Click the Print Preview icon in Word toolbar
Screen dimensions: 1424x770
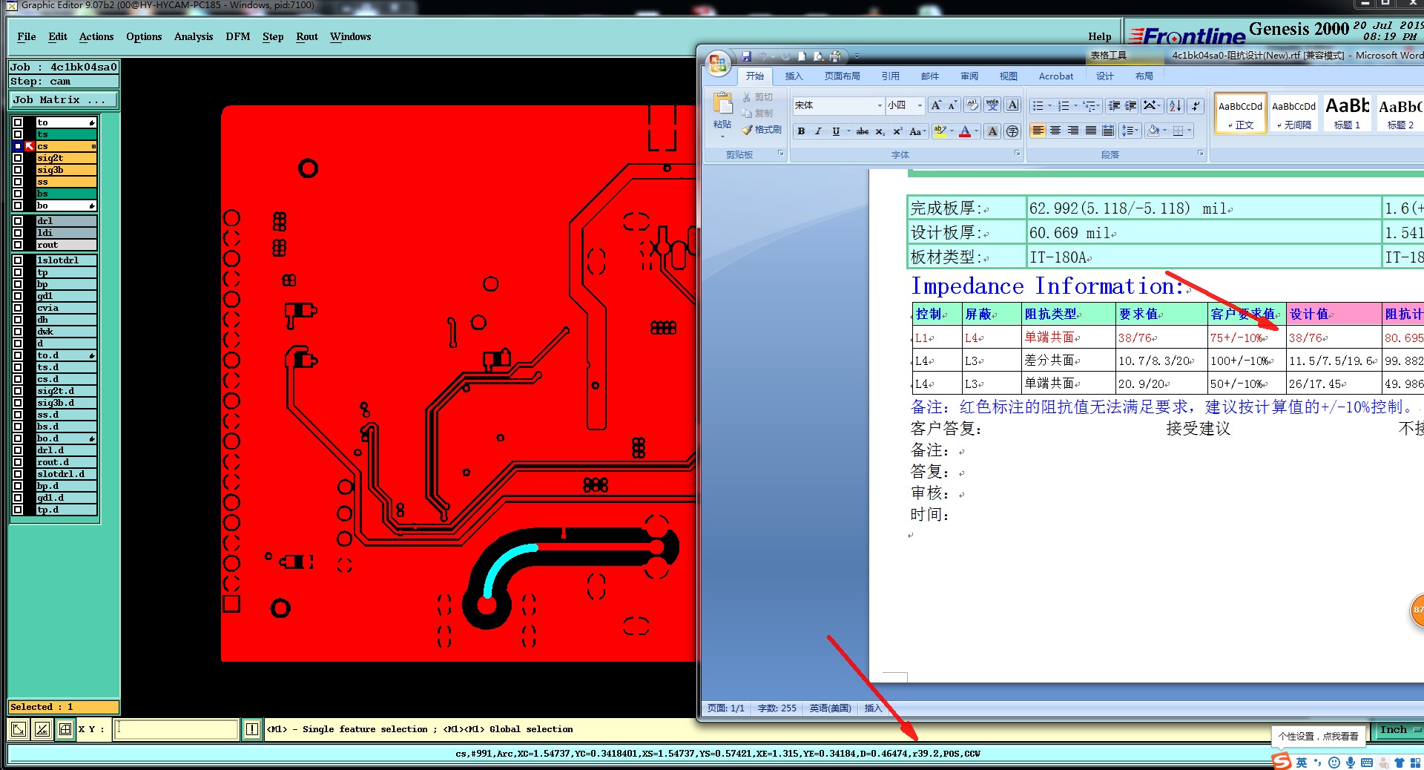coord(818,56)
